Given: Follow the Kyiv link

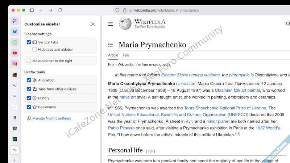Looking at the screenshot, I should point(190,121).
